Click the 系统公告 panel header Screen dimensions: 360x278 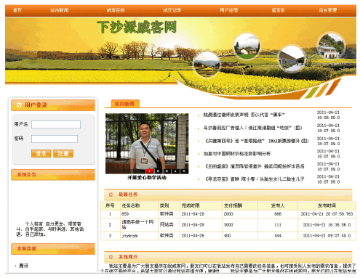pyautogui.click(x=53, y=174)
